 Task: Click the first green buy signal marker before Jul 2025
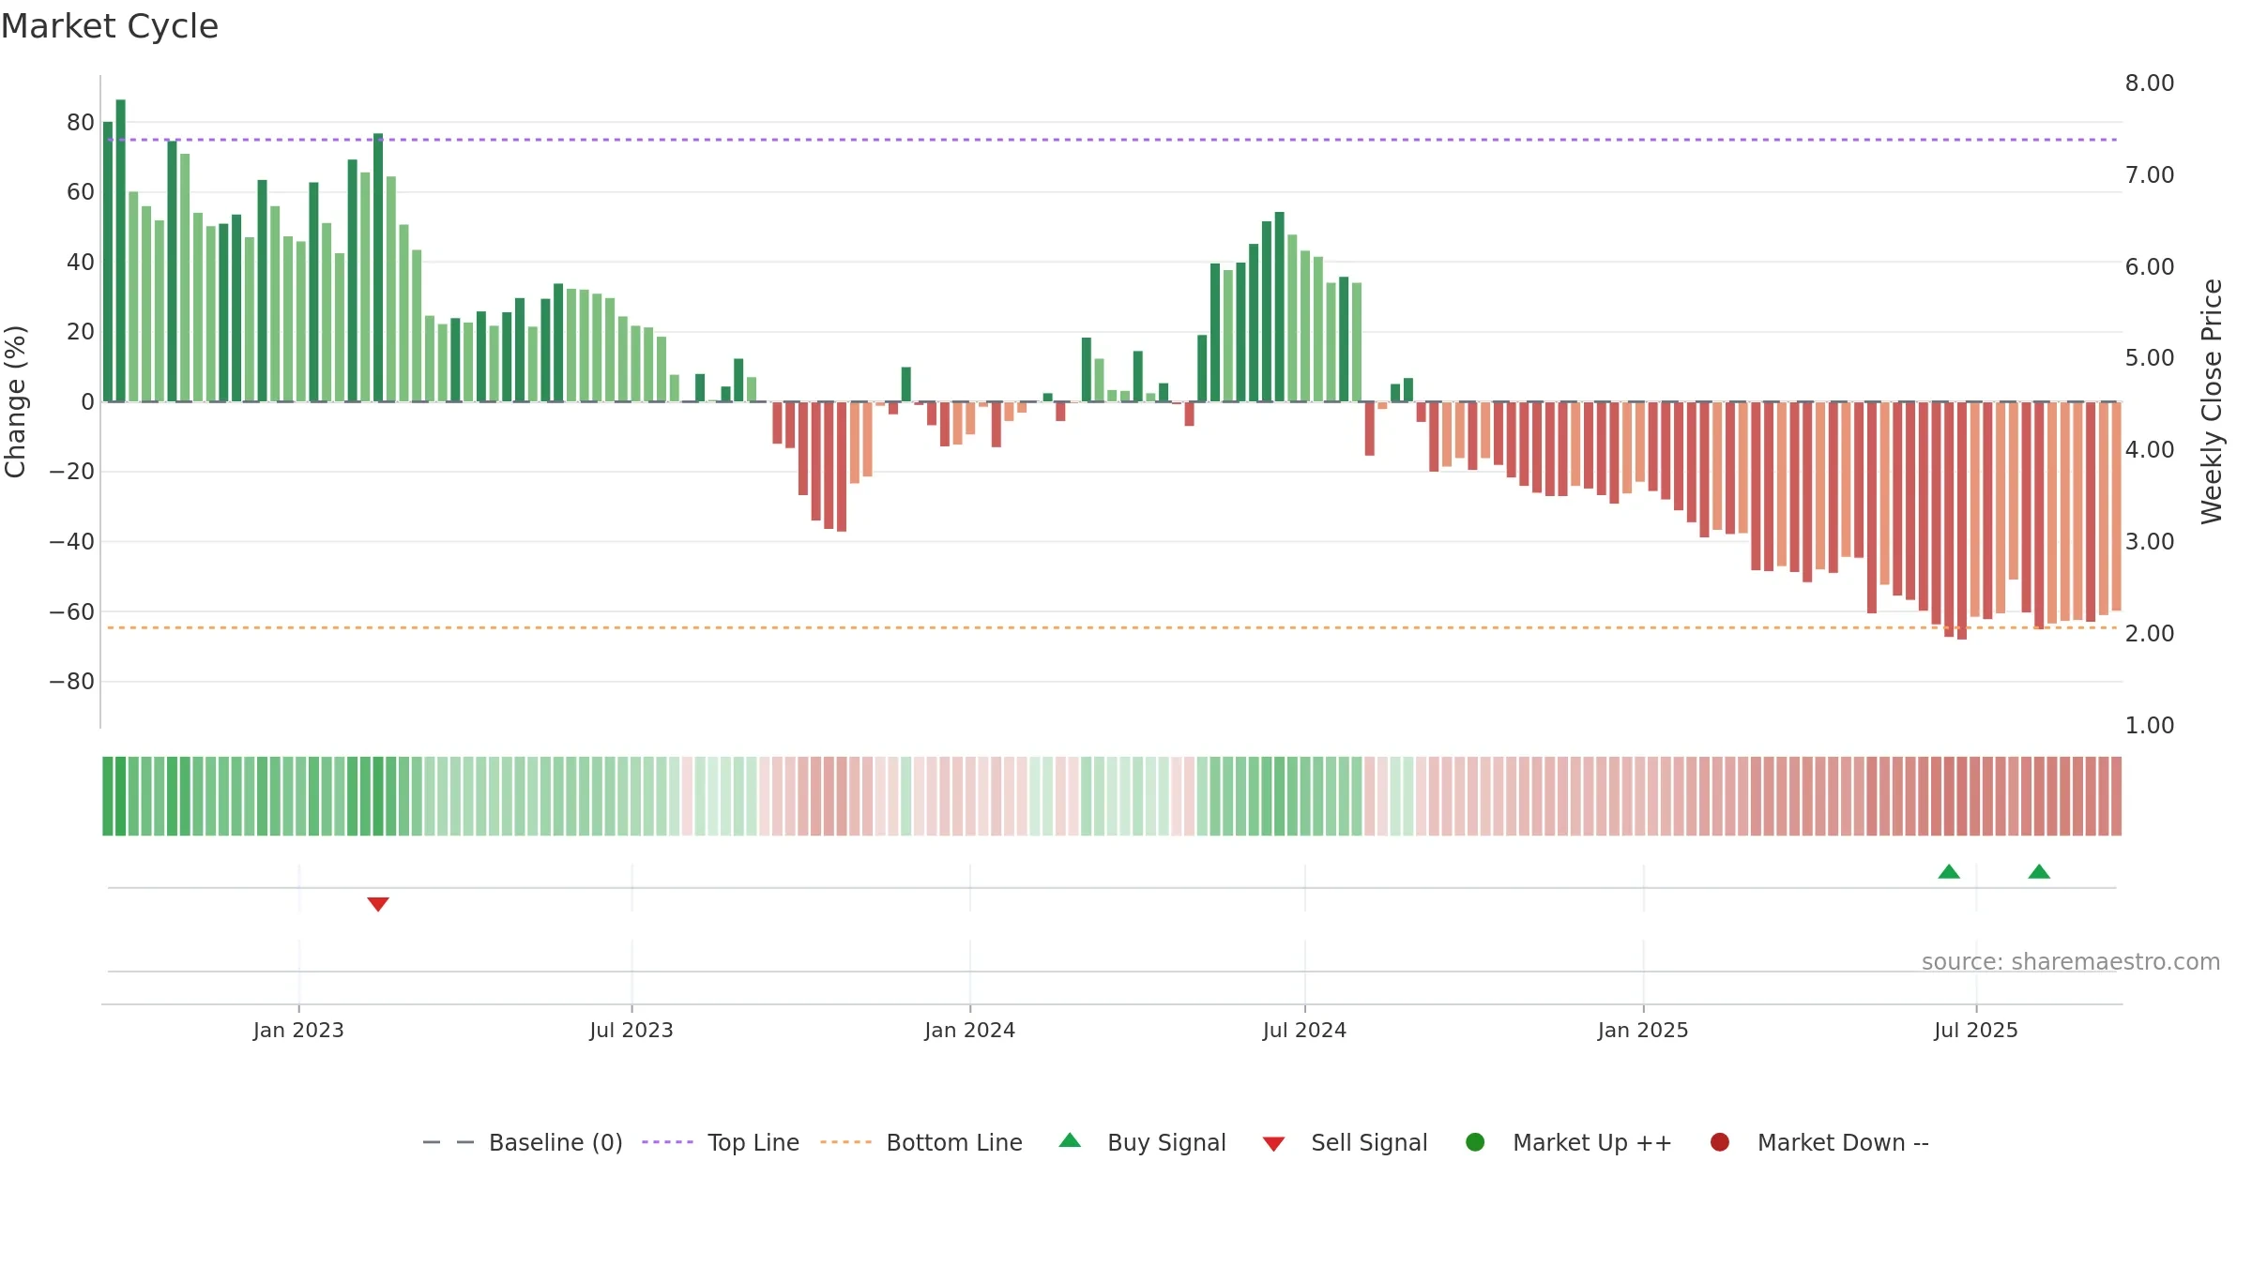1949,871
